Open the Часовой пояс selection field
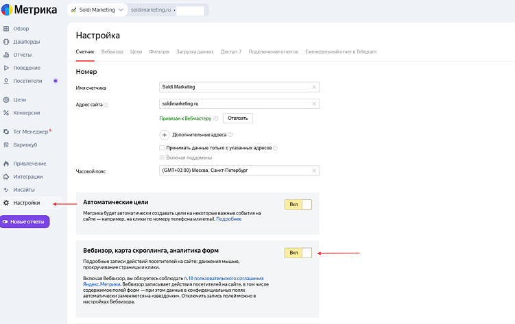The height and width of the screenshot is (324, 515). 239,171
